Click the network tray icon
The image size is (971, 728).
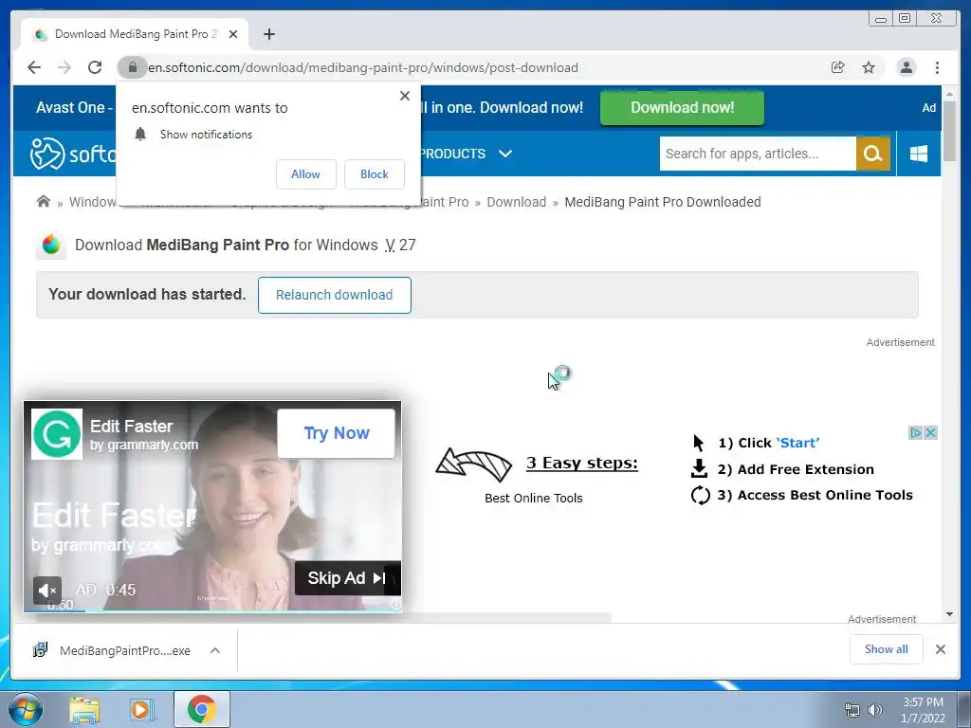pos(852,710)
